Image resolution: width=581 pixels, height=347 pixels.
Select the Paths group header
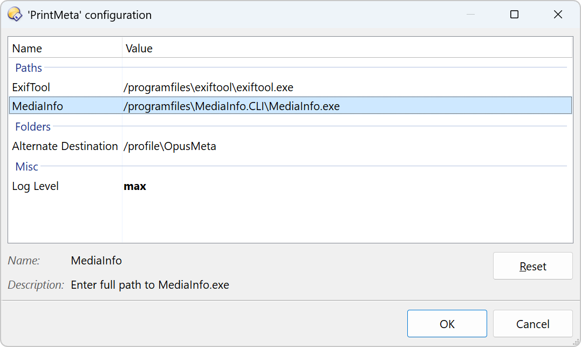tap(29, 68)
